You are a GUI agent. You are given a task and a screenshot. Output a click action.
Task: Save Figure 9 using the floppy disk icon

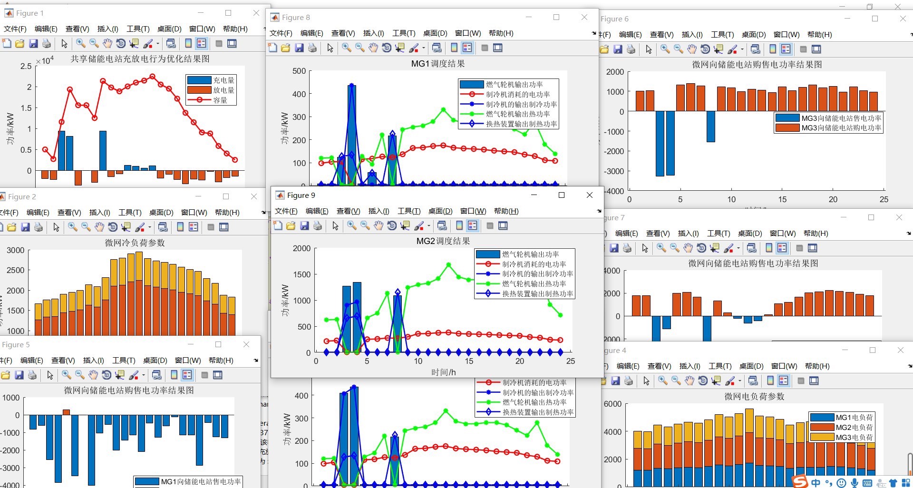click(304, 225)
